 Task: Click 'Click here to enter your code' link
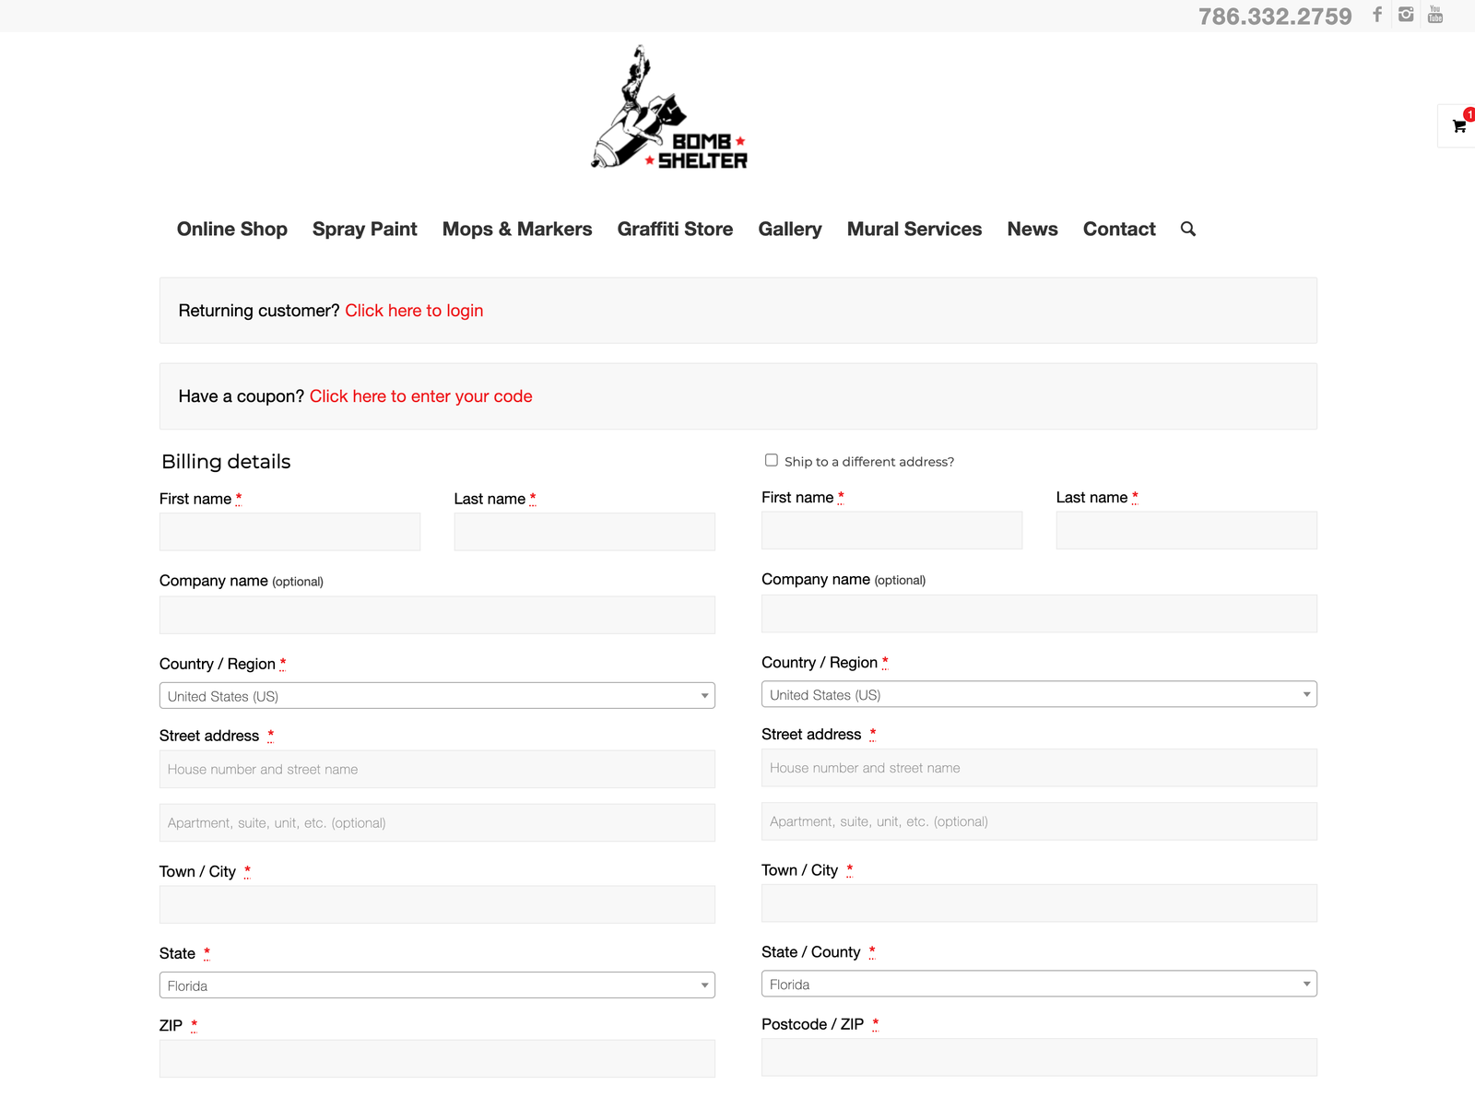coord(420,396)
